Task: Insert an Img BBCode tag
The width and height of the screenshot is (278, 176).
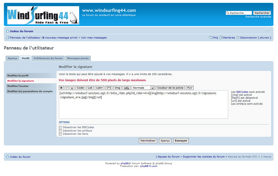Action: [118, 88]
